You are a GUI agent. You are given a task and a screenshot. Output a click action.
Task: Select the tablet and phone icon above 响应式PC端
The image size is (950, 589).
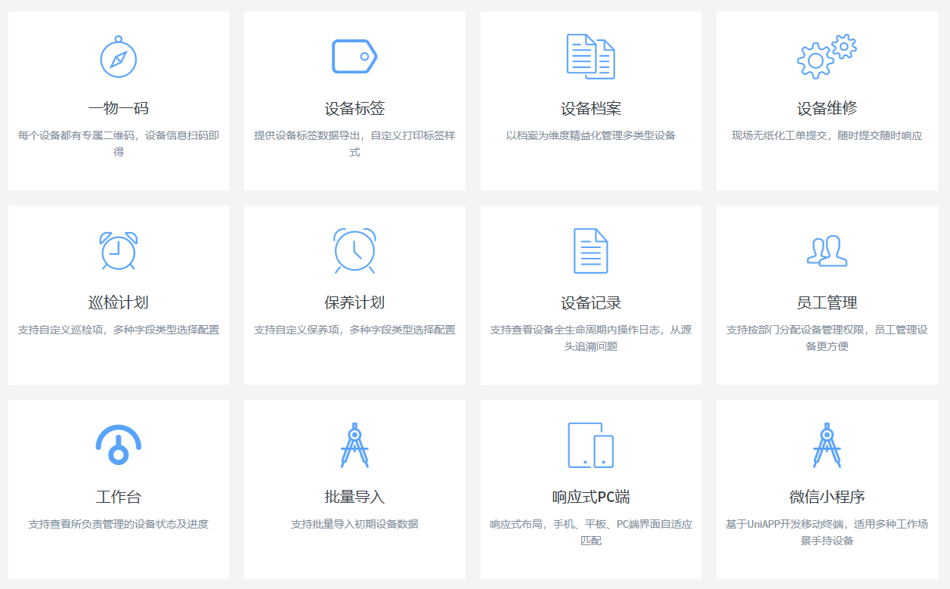pyautogui.click(x=590, y=445)
